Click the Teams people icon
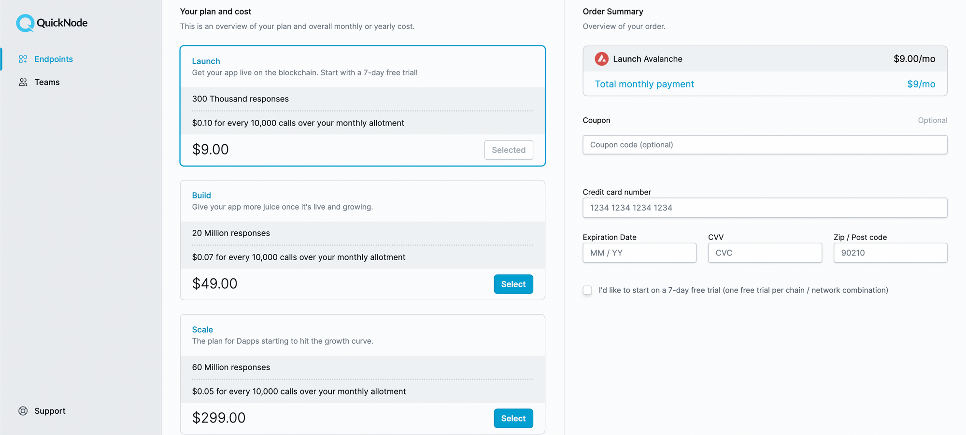Screen dimensions: 966x435 pos(23,82)
